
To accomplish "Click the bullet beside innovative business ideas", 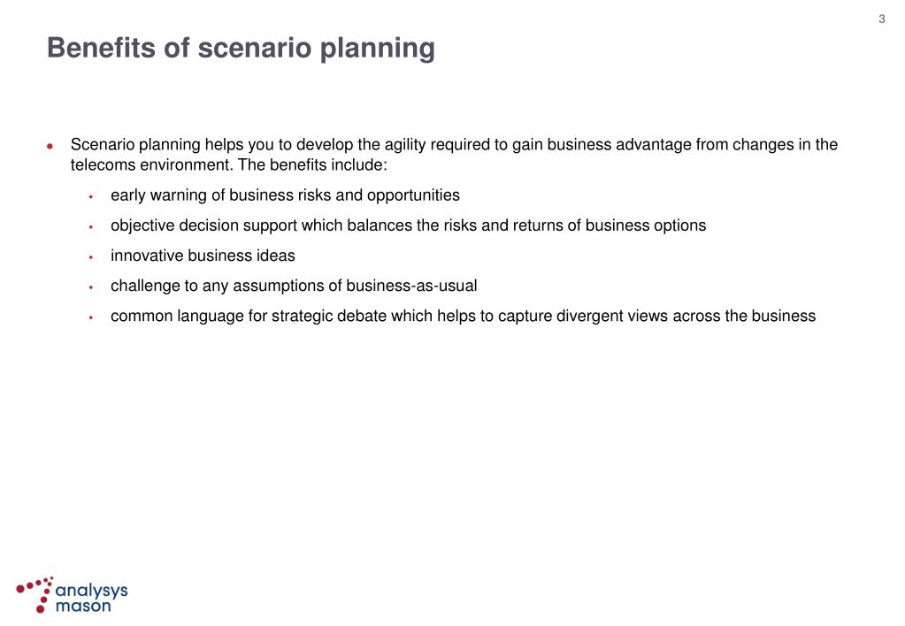I will point(91,257).
